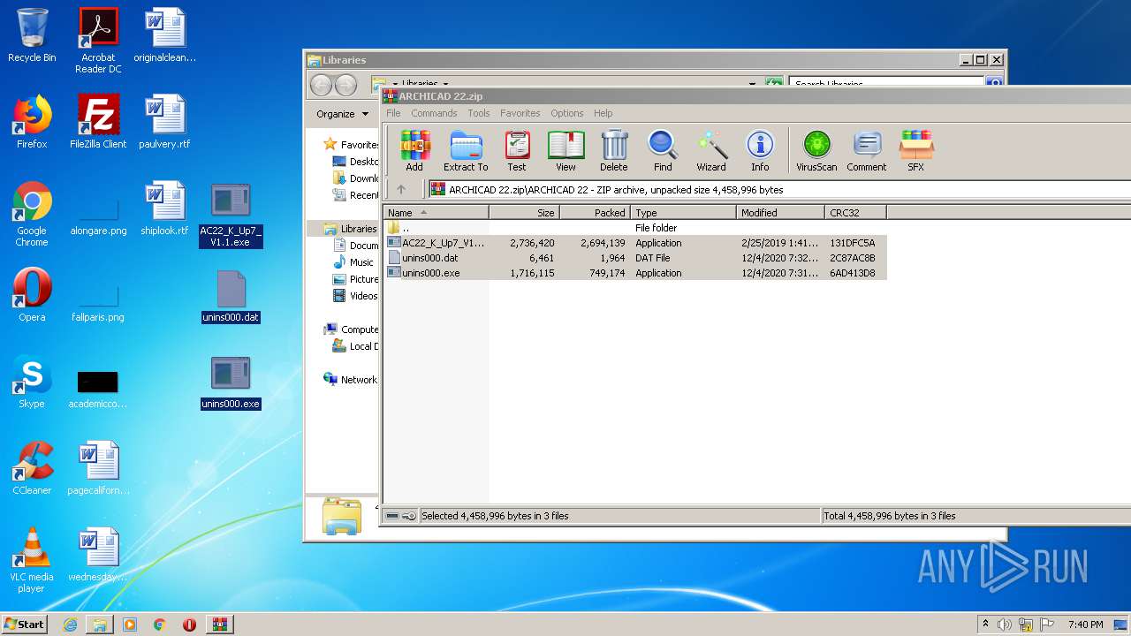Open the Organize dropdown in Libraries window
This screenshot has width=1131, height=636.
[343, 114]
